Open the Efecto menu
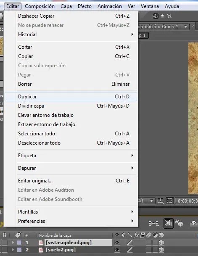The width and height of the screenshot is (198, 256). 84,6
